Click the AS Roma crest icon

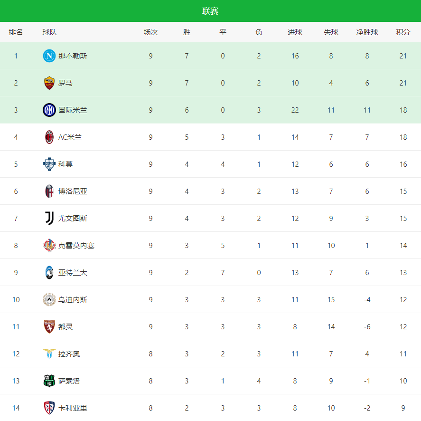pyautogui.click(x=49, y=83)
